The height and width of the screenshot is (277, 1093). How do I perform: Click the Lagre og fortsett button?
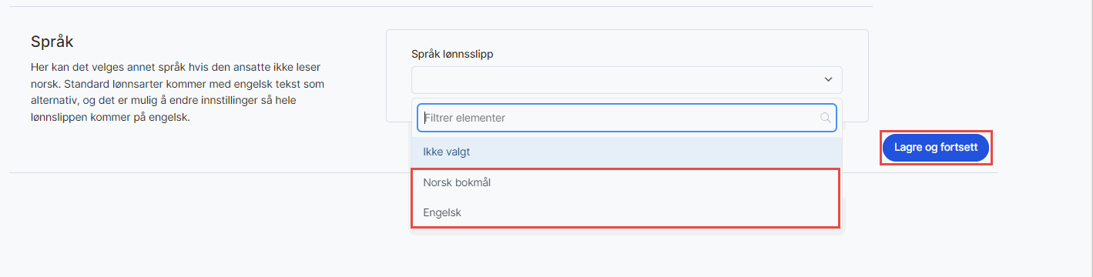tap(935, 147)
